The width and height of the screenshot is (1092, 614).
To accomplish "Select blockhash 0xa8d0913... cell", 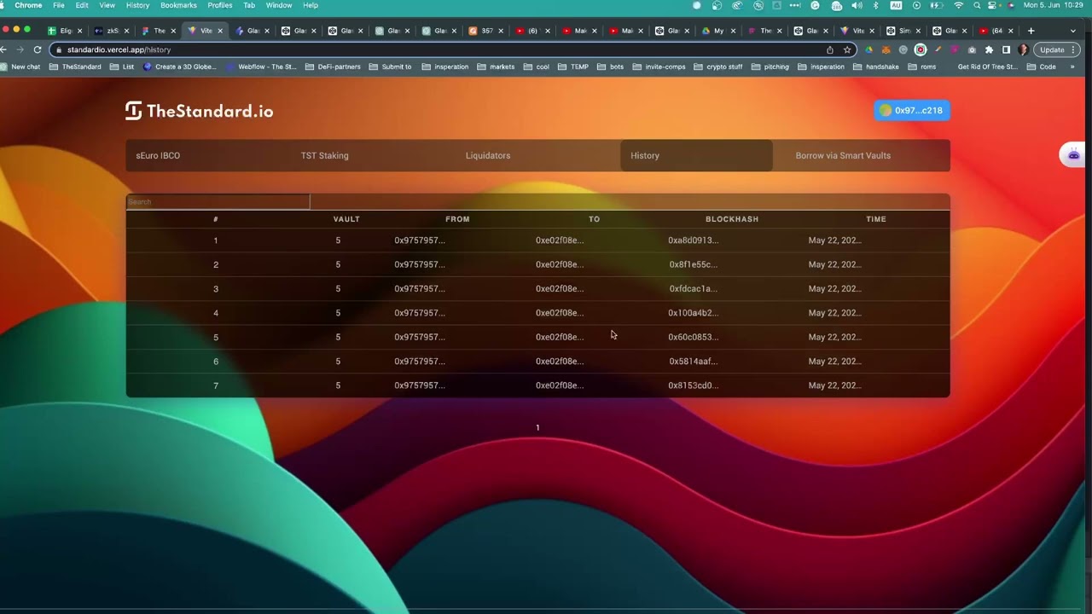I will [694, 240].
